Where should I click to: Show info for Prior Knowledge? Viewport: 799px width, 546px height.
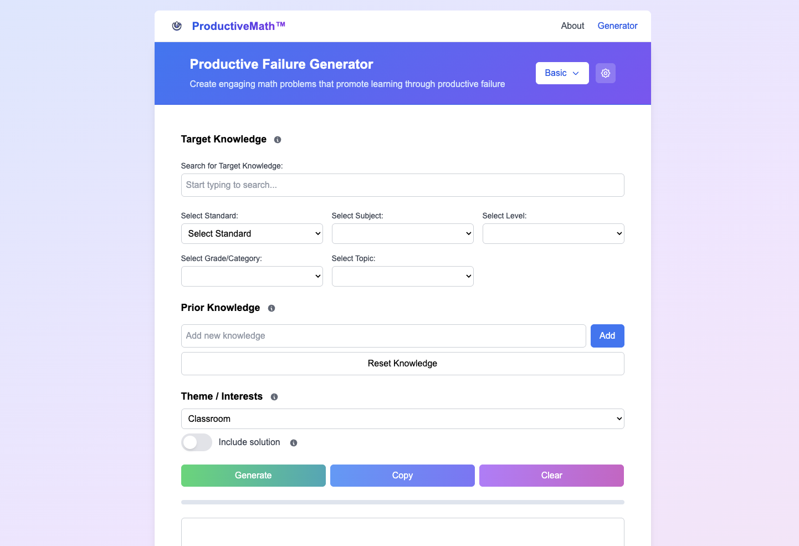pyautogui.click(x=272, y=308)
